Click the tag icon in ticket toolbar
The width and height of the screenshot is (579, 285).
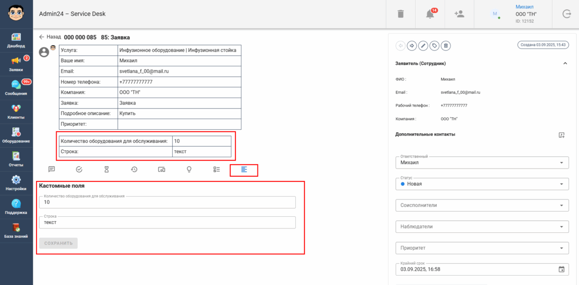tap(434, 46)
